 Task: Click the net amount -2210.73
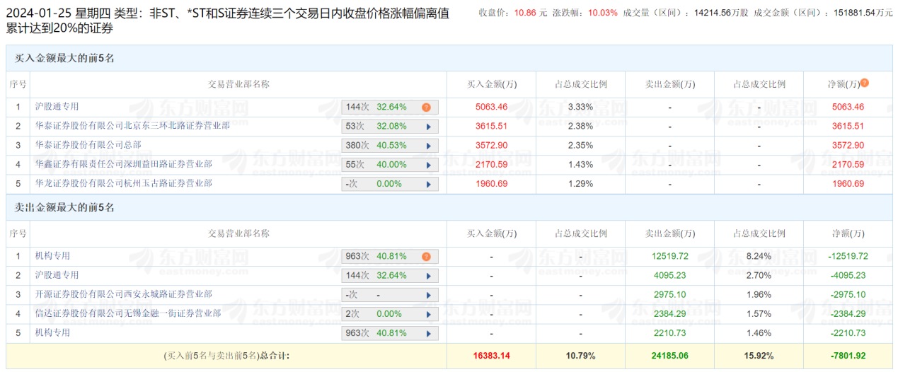pyautogui.click(x=848, y=333)
